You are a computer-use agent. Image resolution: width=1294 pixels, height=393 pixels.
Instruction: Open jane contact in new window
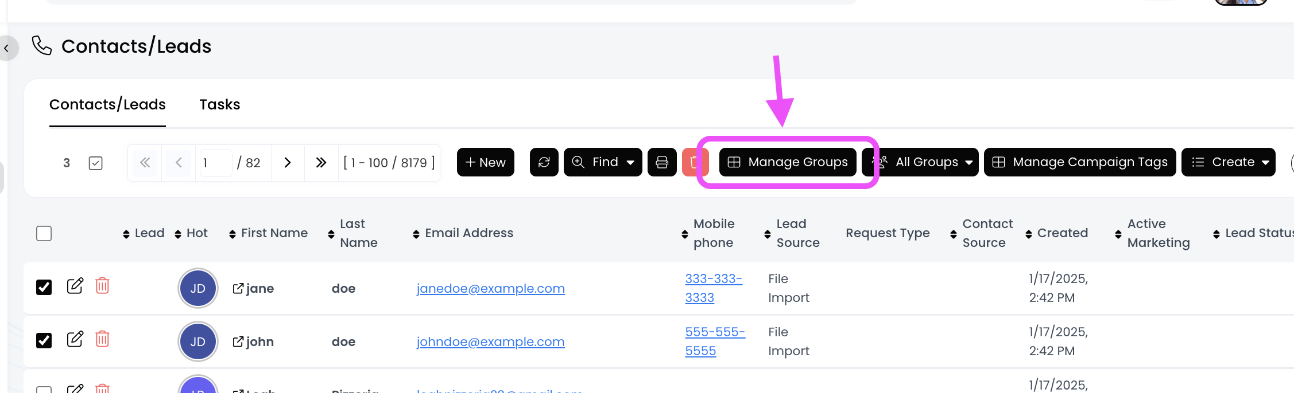[x=238, y=288]
